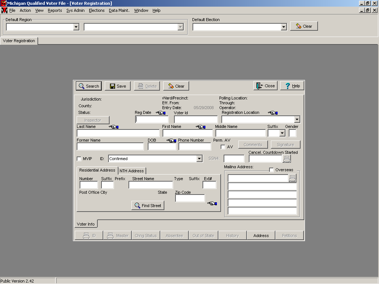Open the Registration Location dropdown
The image size is (379, 284).
297,119
